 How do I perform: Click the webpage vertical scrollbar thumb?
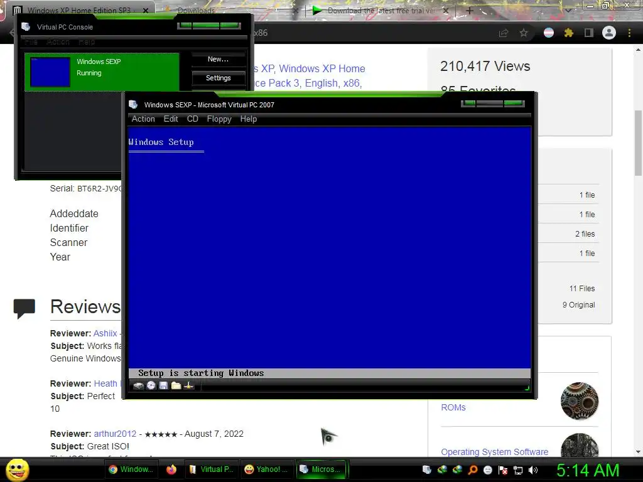638,144
